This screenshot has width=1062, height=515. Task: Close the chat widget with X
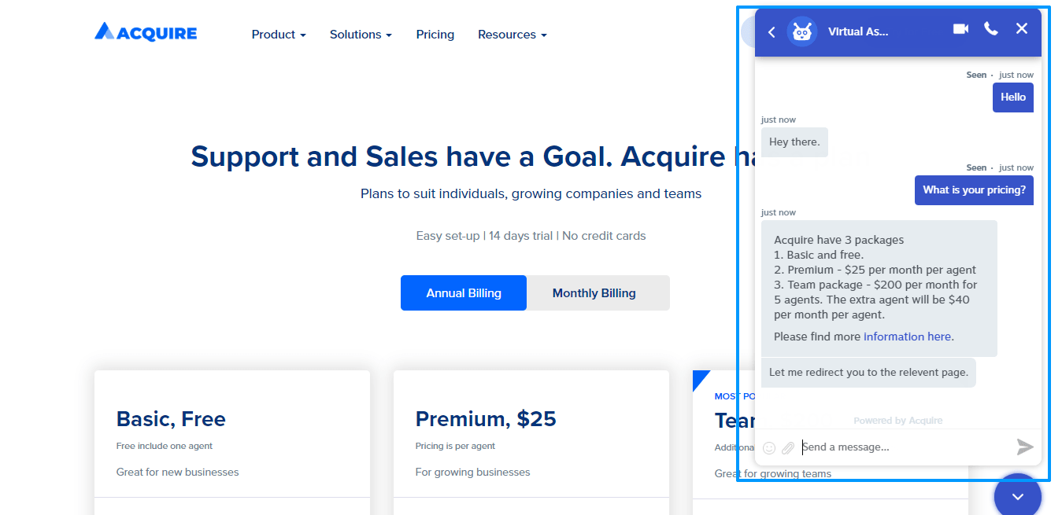(x=1022, y=29)
